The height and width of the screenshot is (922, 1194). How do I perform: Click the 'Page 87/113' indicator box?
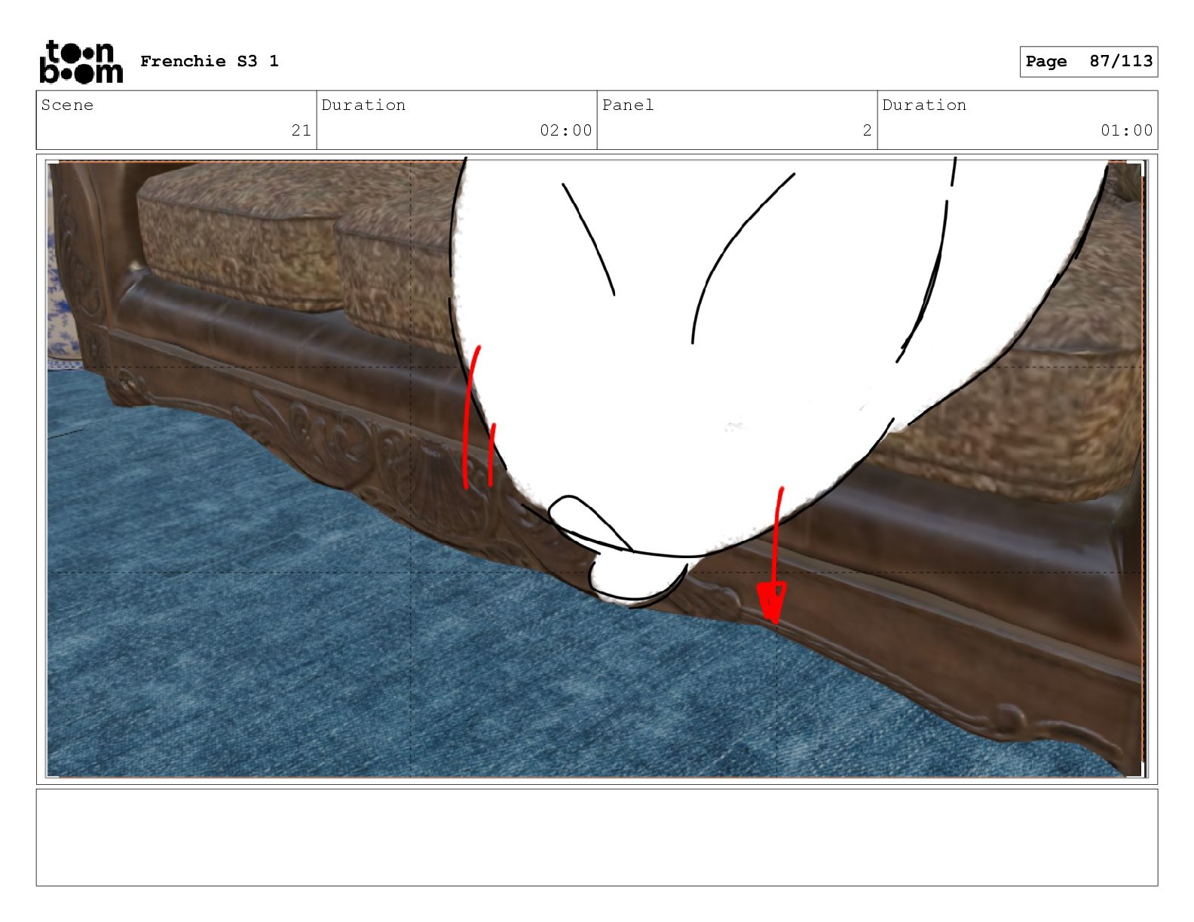coord(1088,61)
